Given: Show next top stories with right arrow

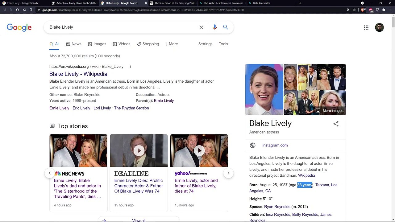Looking at the screenshot, I should pyautogui.click(x=228, y=173).
